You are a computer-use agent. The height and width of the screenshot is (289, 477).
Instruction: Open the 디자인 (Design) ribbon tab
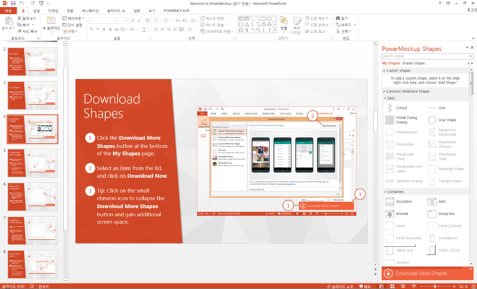[x=54, y=11]
